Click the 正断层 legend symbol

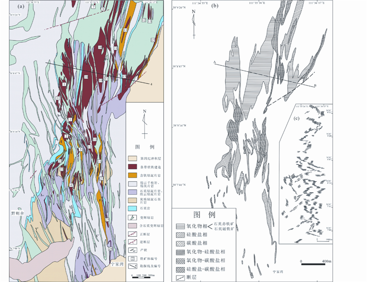133,233
